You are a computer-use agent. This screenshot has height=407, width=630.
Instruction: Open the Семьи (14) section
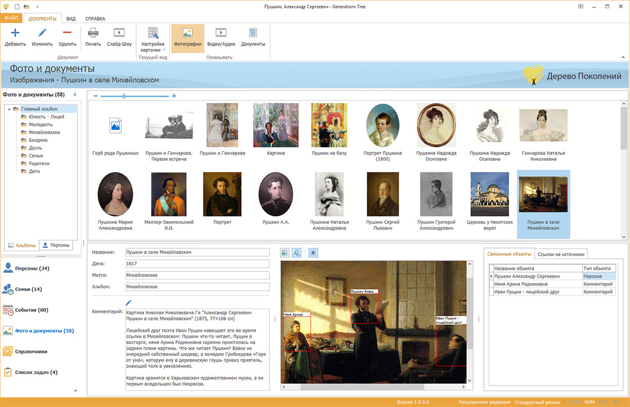pos(28,289)
